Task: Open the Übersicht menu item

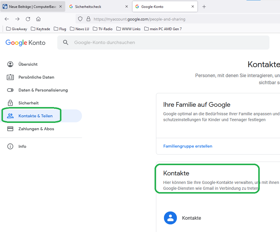Action: click(28, 64)
